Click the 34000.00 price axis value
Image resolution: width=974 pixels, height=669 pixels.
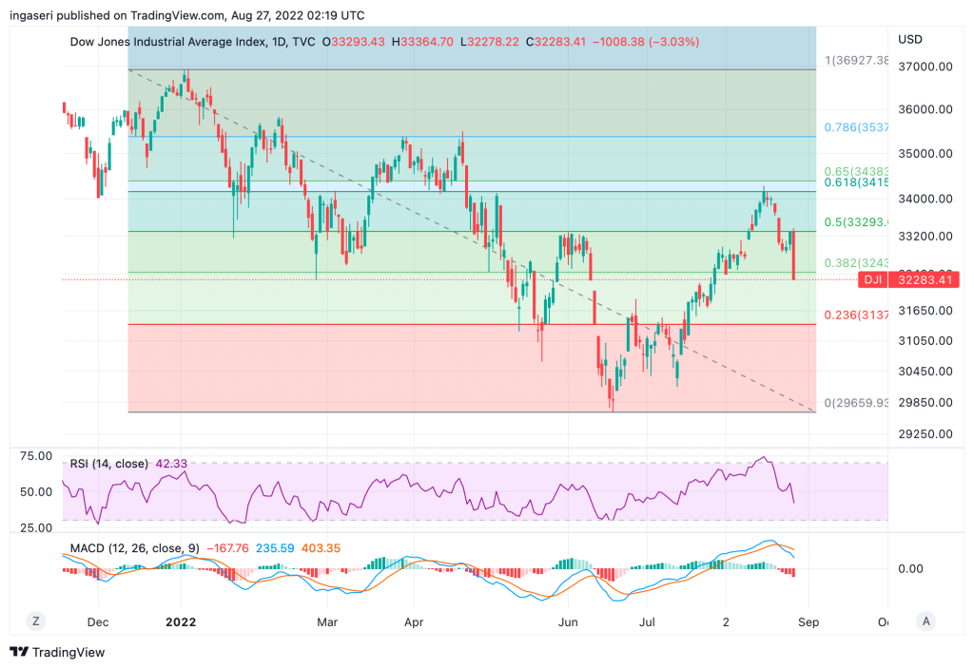pos(925,199)
